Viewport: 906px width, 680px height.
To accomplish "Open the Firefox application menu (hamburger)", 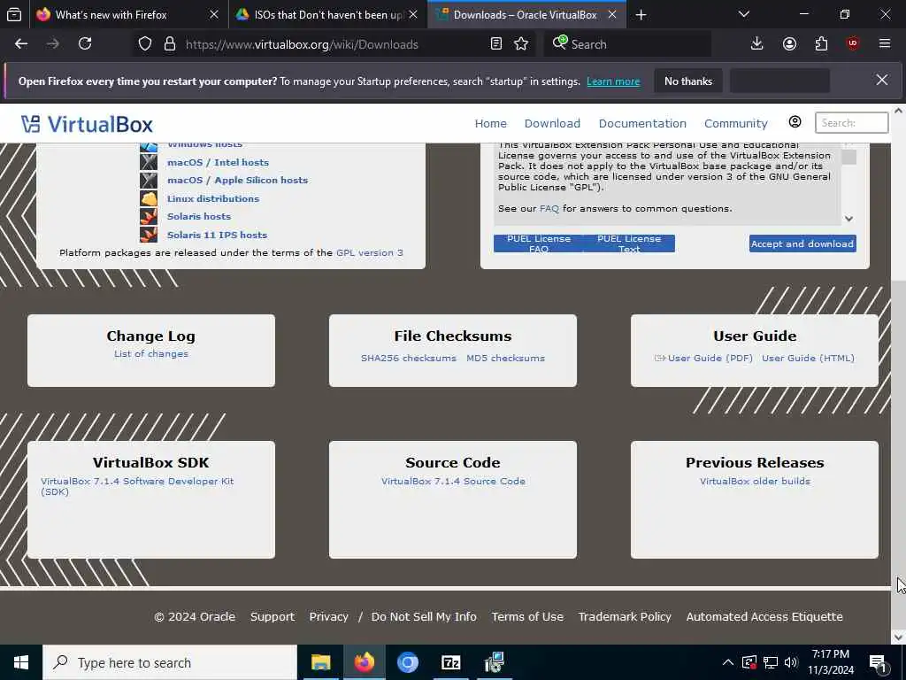I will click(x=885, y=44).
